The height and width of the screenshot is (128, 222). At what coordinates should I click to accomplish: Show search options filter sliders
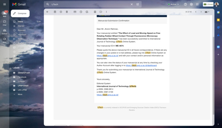click(138, 4)
